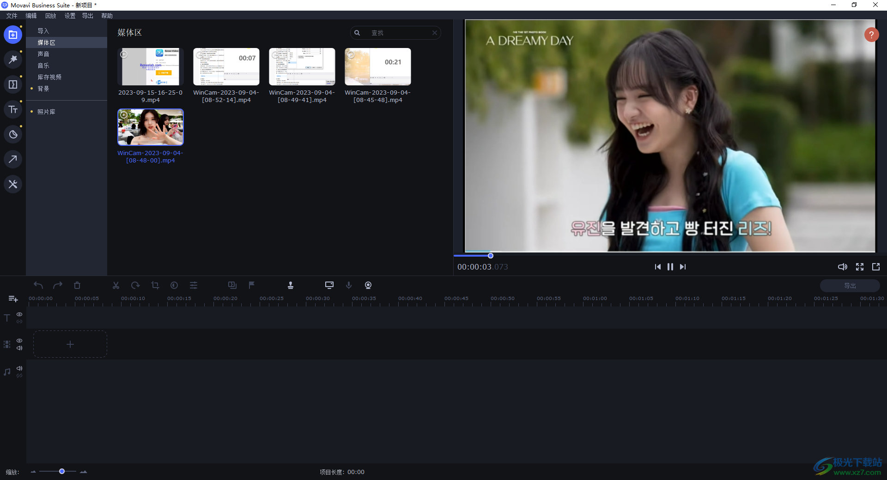Select 库存视频 in the media list
The height and width of the screenshot is (480, 887).
coord(49,77)
